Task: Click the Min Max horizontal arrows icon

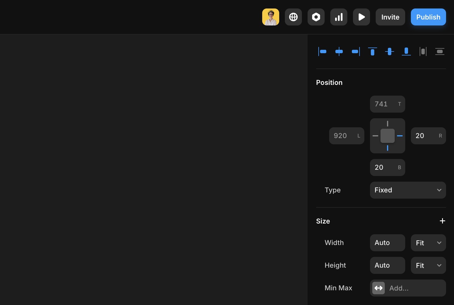Action: tap(379, 288)
